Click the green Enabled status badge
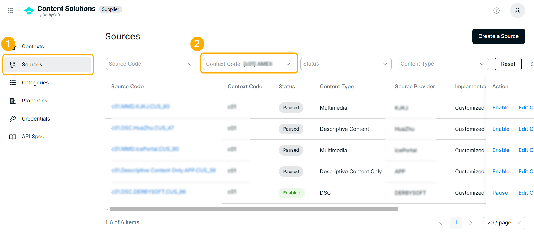 coord(291,193)
